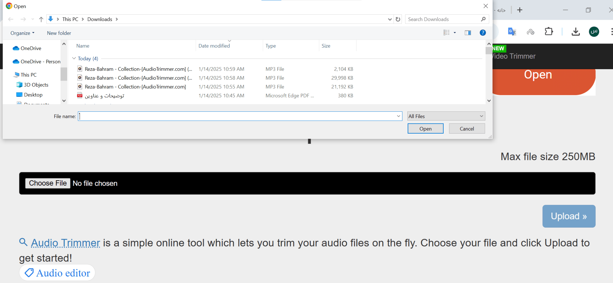This screenshot has height=283, width=613.
Task: Click the Forward arrow in Open dialog
Action: point(23,19)
